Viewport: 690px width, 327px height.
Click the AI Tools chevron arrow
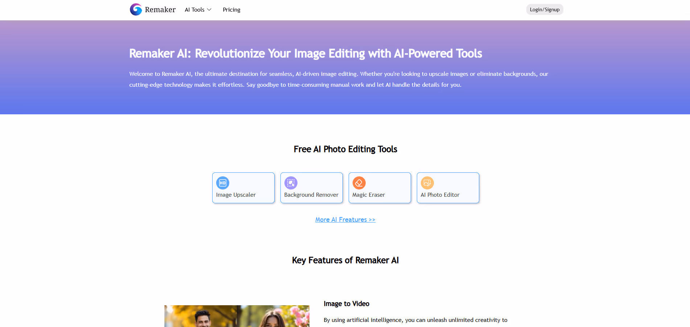[209, 10]
